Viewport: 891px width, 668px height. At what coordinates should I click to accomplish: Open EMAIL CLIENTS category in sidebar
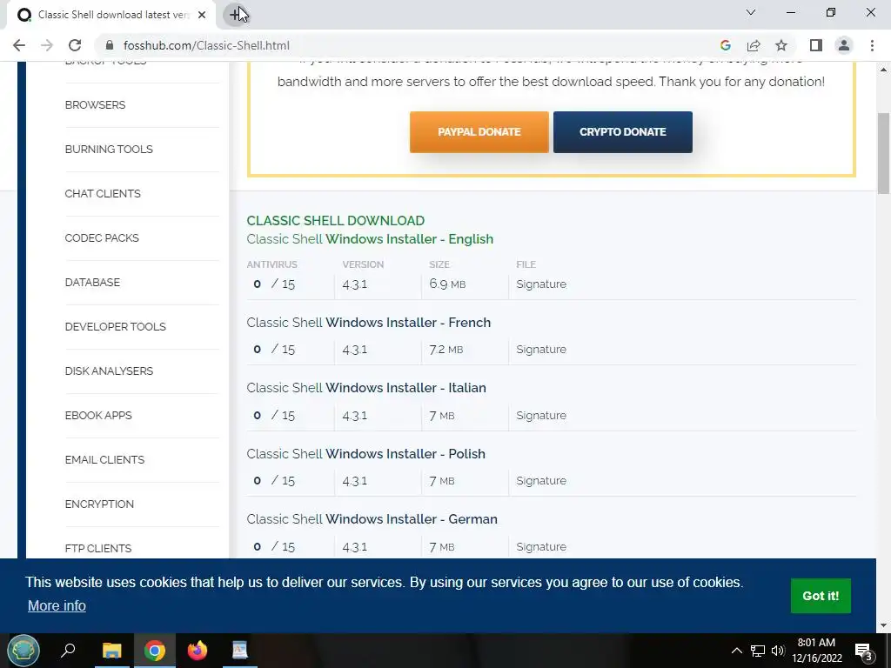pos(104,459)
